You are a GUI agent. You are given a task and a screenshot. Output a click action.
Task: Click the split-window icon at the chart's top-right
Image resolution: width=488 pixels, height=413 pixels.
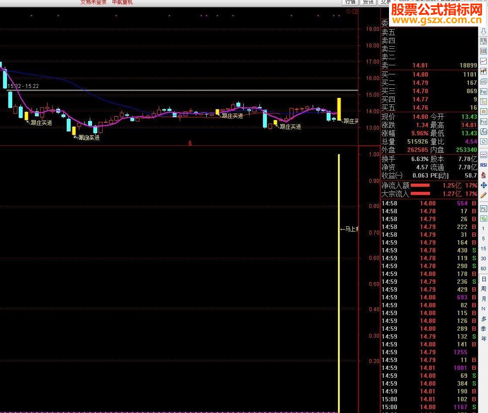pos(355,11)
